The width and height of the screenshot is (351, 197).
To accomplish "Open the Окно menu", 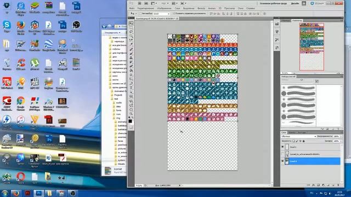I will 241,8.
